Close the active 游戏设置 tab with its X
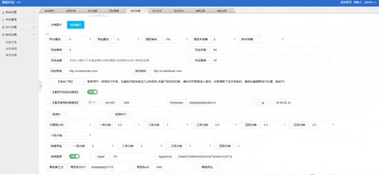Screen dimensions: 379x175 click(x=144, y=11)
